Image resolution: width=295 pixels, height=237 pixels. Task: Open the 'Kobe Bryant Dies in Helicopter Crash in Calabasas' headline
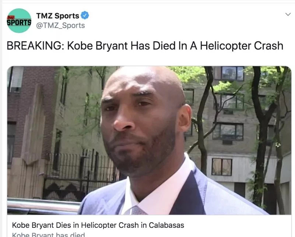coord(98,225)
